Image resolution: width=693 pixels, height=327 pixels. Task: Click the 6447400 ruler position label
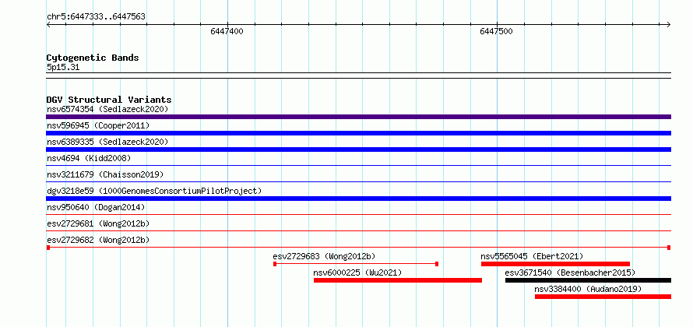tap(227, 31)
